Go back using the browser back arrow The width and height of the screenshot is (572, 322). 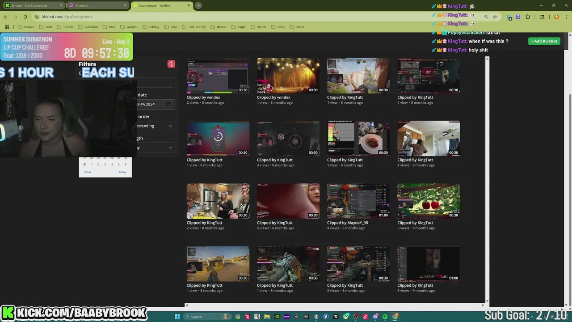click(x=6, y=17)
